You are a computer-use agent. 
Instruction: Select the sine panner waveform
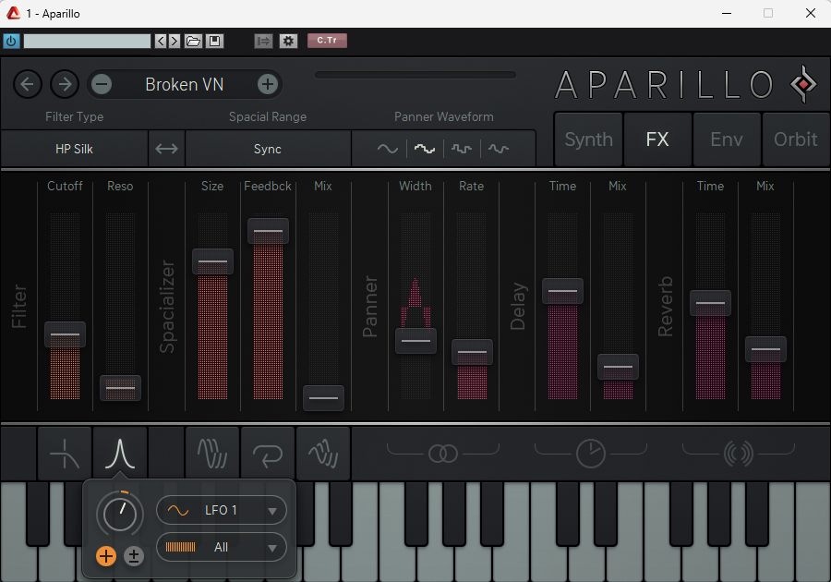388,149
